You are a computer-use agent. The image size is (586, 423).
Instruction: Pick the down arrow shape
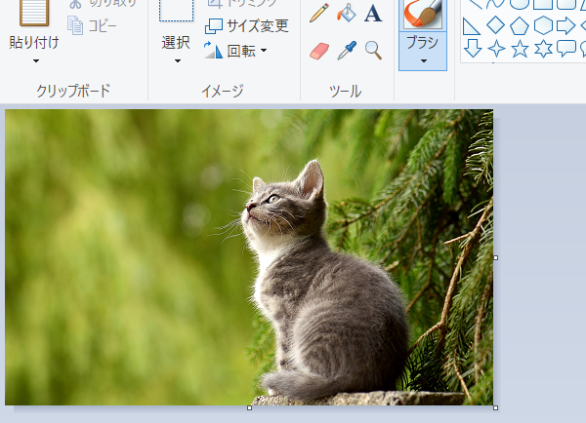[473, 49]
